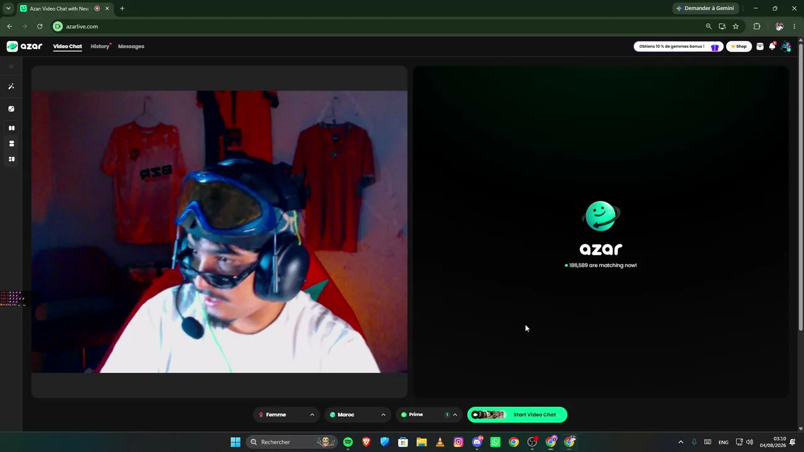
Task: Click the Demander à Gemini button
Action: (705, 8)
